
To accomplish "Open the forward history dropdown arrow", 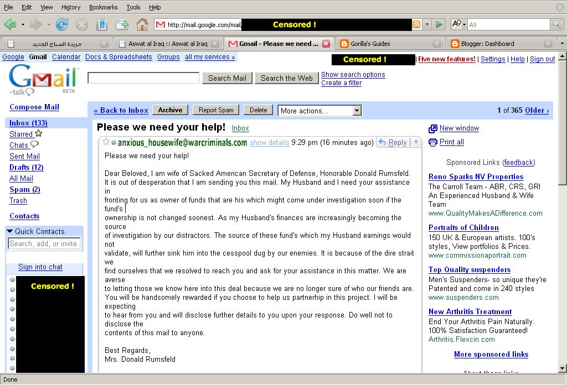I will (x=49, y=24).
